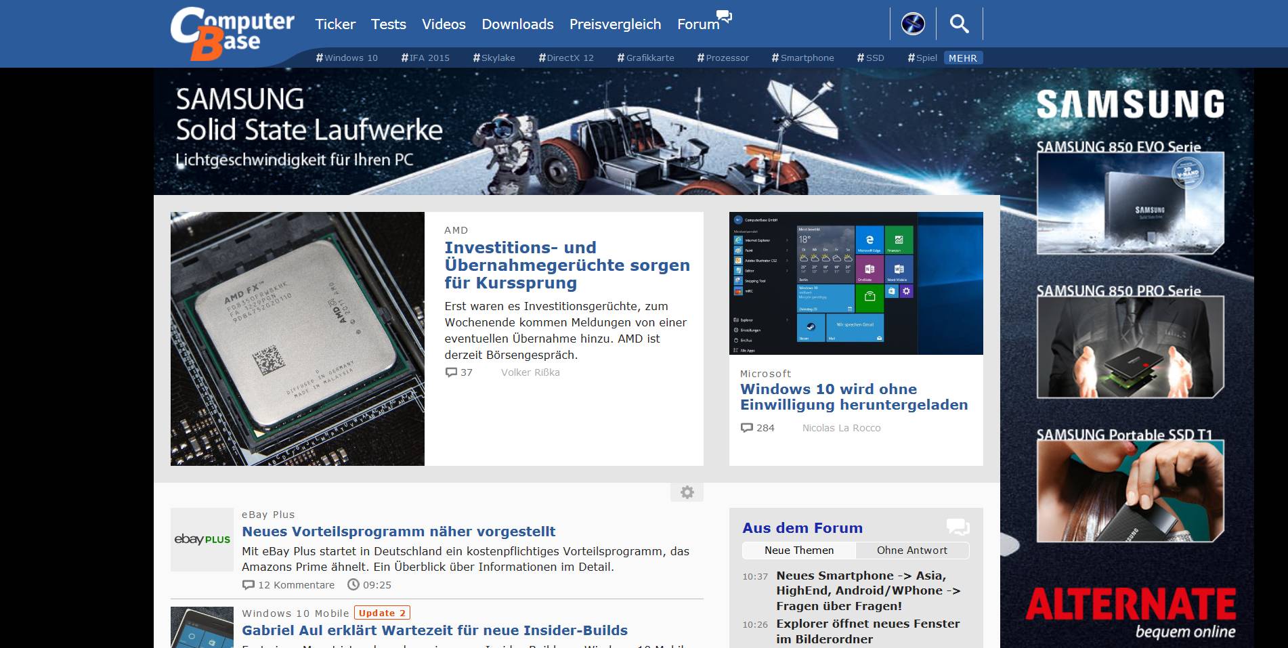Open the eBay Plus logo thumbnail
The height and width of the screenshot is (648, 1288).
click(x=202, y=540)
